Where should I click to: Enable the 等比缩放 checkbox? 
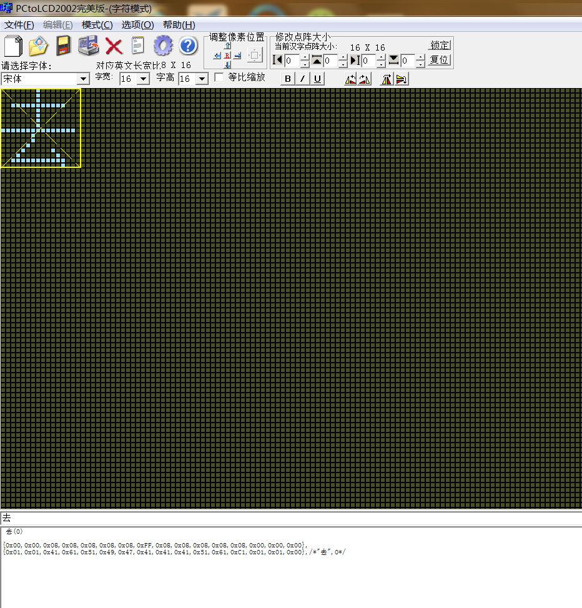[219, 77]
